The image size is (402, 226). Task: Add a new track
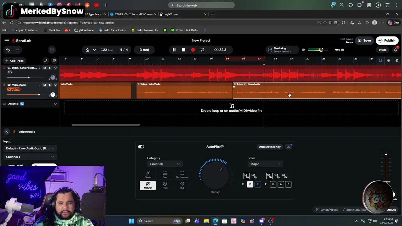click(x=14, y=61)
